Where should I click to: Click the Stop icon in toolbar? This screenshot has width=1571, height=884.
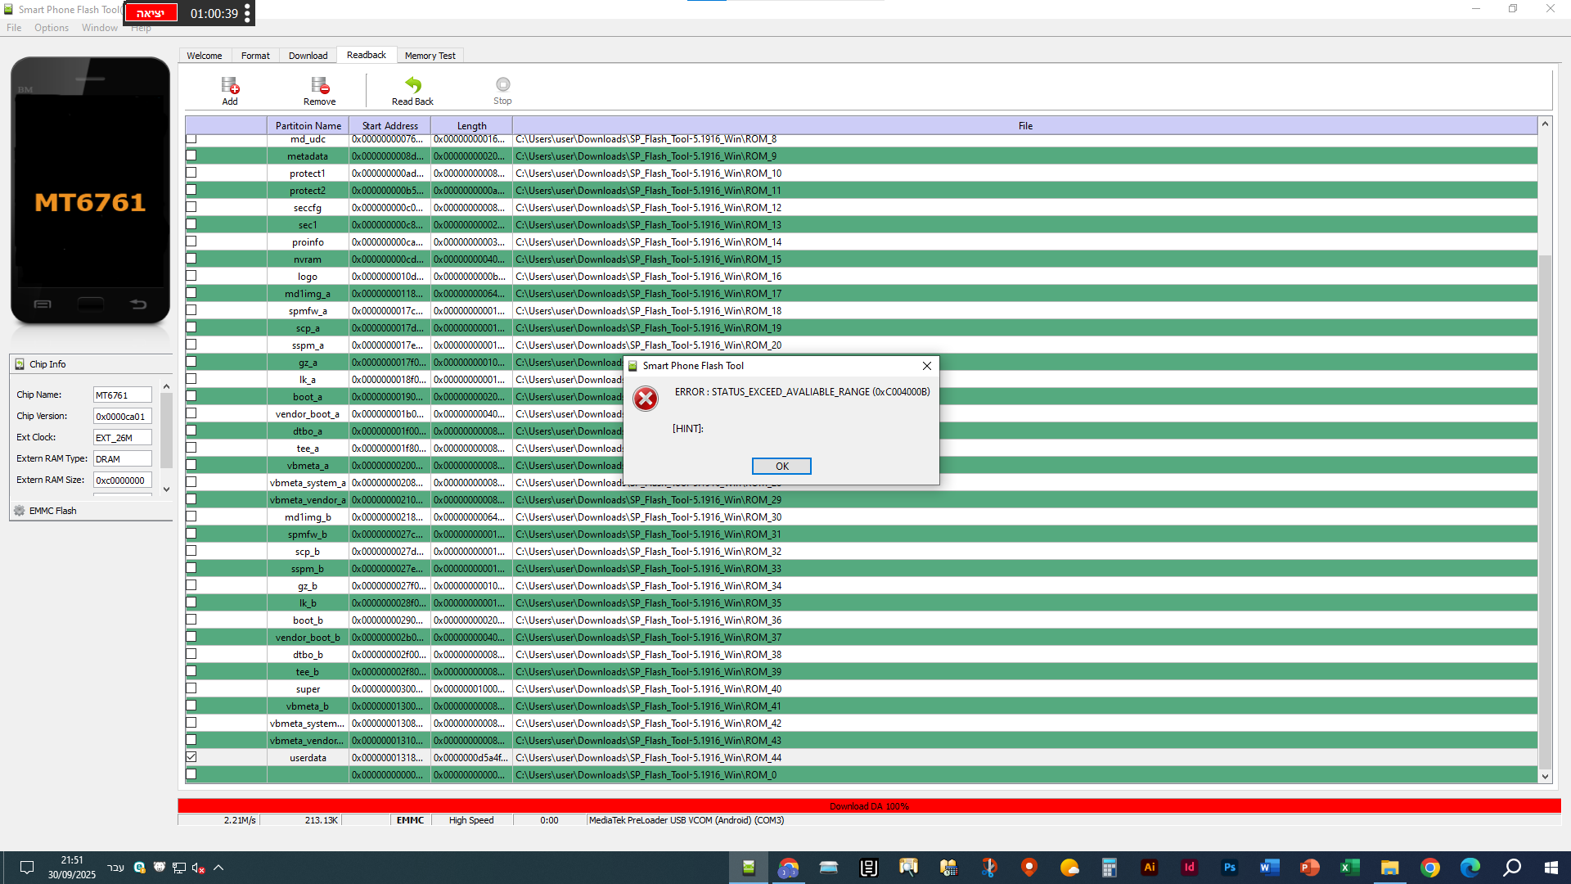(502, 85)
